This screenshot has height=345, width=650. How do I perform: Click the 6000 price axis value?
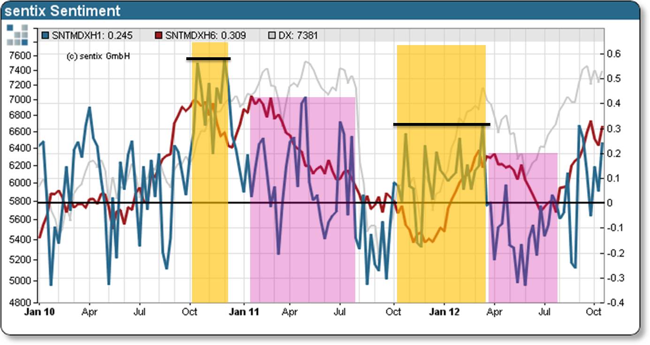(x=19, y=183)
